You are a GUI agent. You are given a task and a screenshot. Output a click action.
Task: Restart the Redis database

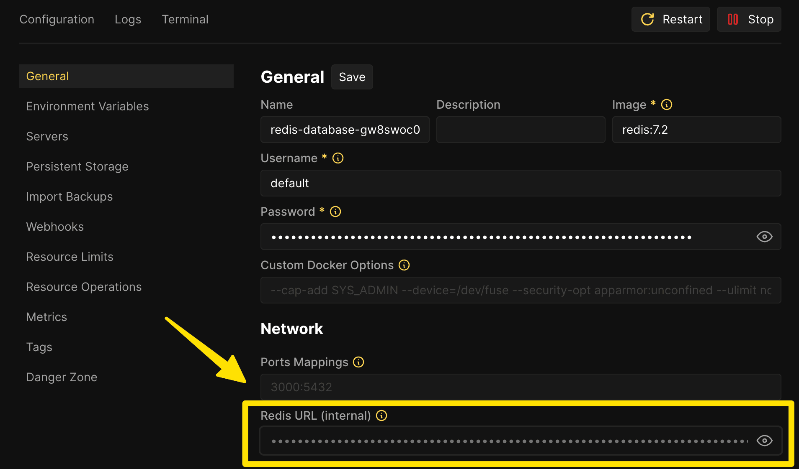(x=671, y=19)
